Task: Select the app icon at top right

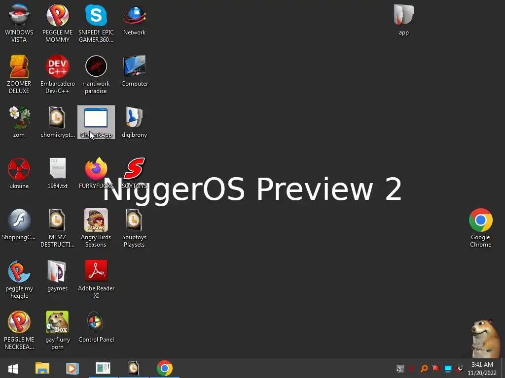Action: [403, 20]
